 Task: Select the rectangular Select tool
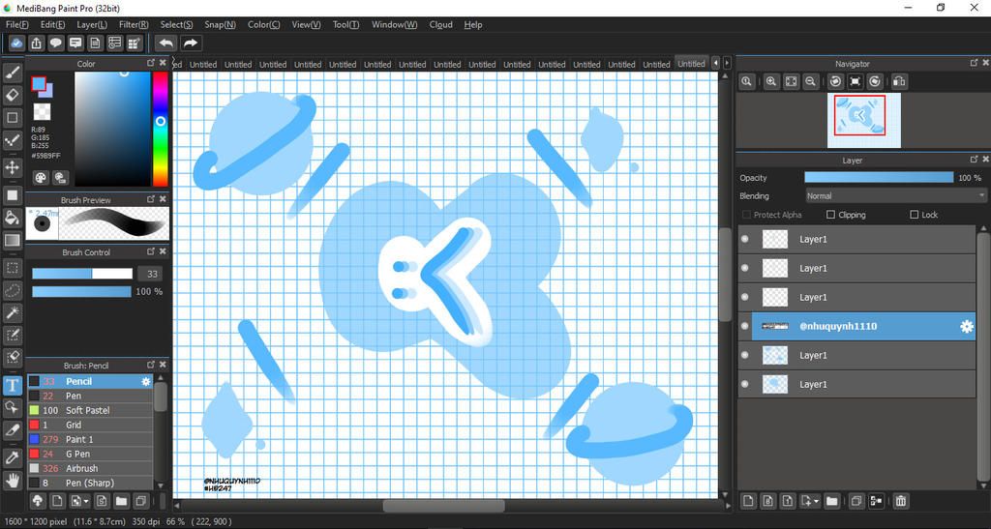click(x=12, y=268)
